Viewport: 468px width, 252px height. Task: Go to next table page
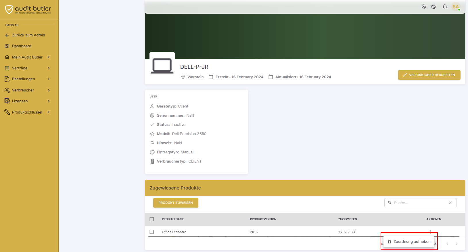(457, 244)
